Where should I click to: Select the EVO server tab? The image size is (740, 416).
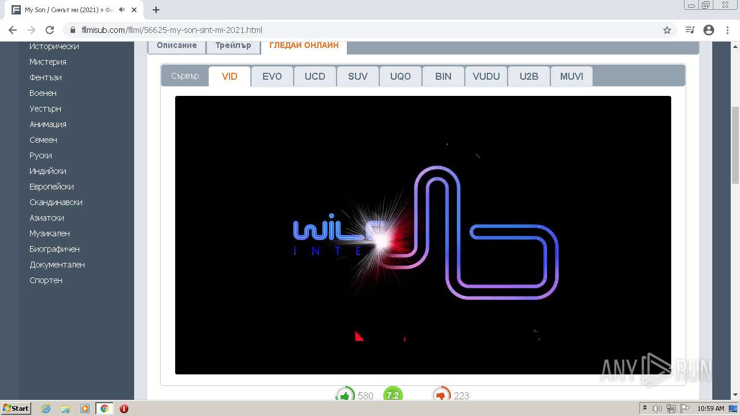[272, 76]
